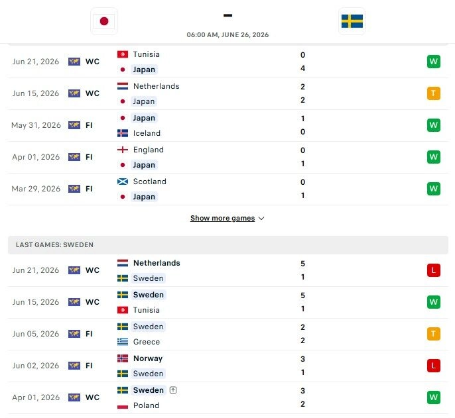Click the red L badge for Netherlands-Sweden match
This screenshot has width=455, height=418.
tap(434, 270)
